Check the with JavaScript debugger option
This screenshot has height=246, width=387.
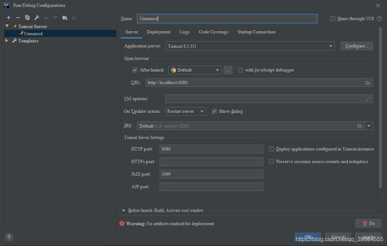[240, 70]
